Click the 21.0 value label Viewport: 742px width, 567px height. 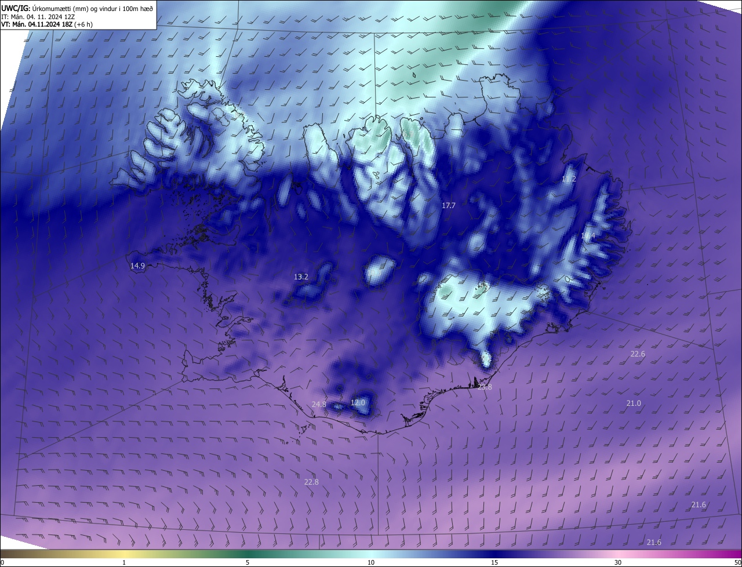[x=634, y=404]
